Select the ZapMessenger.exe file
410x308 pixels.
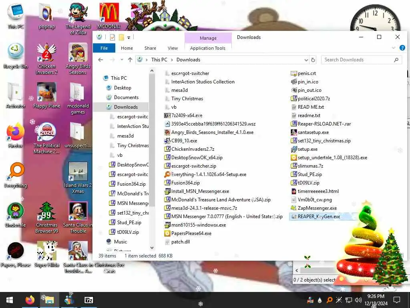tap(317, 208)
